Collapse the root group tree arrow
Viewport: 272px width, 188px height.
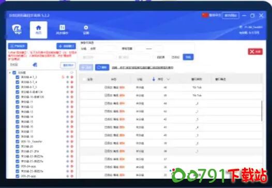point(10,73)
